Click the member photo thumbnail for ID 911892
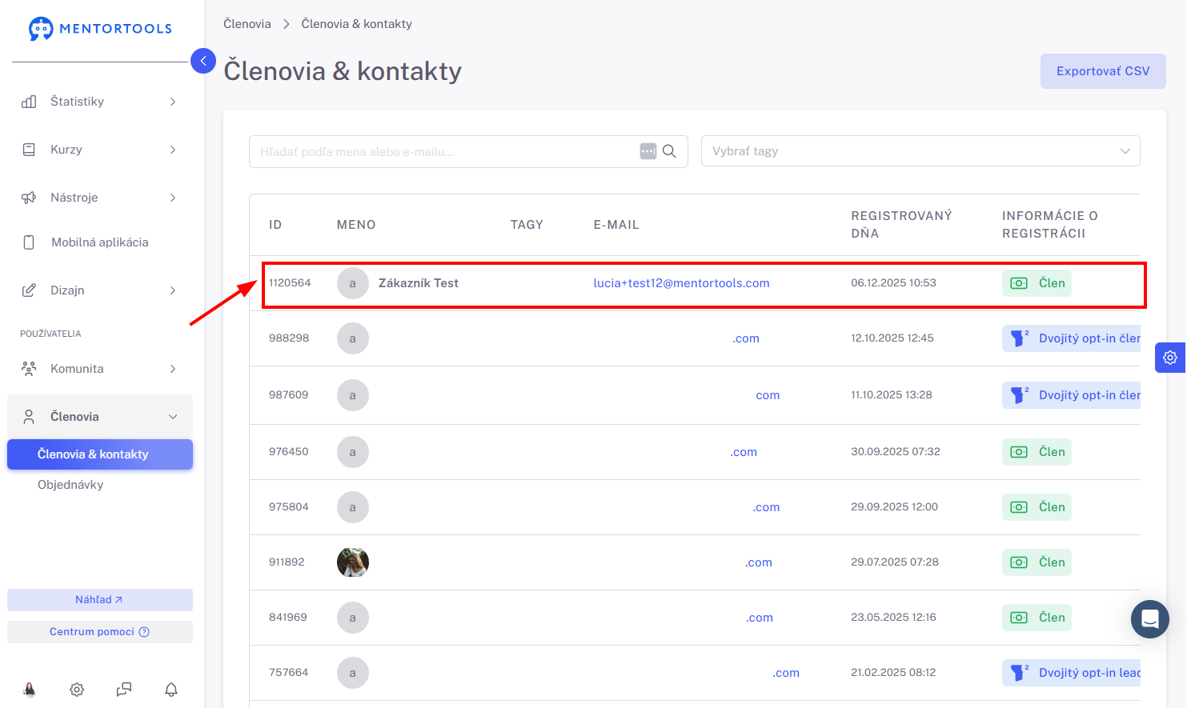 click(x=353, y=562)
